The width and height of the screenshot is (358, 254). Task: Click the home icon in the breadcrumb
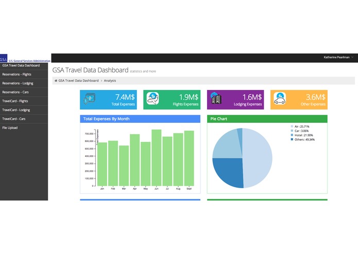56,81
